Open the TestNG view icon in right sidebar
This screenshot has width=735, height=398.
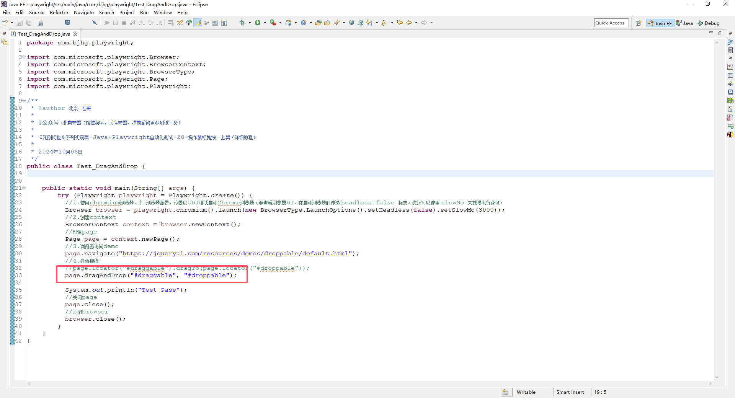(x=730, y=134)
